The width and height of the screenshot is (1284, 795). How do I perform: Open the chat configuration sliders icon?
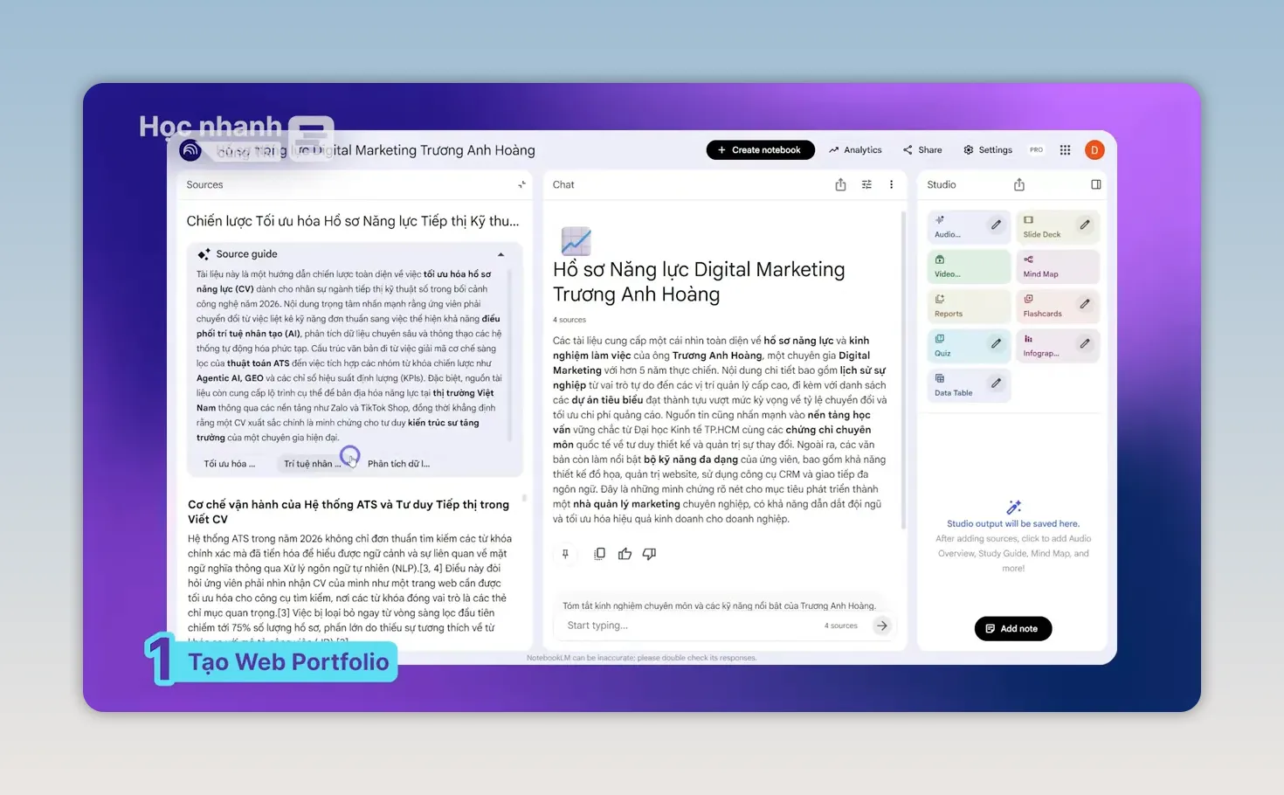[x=866, y=184]
